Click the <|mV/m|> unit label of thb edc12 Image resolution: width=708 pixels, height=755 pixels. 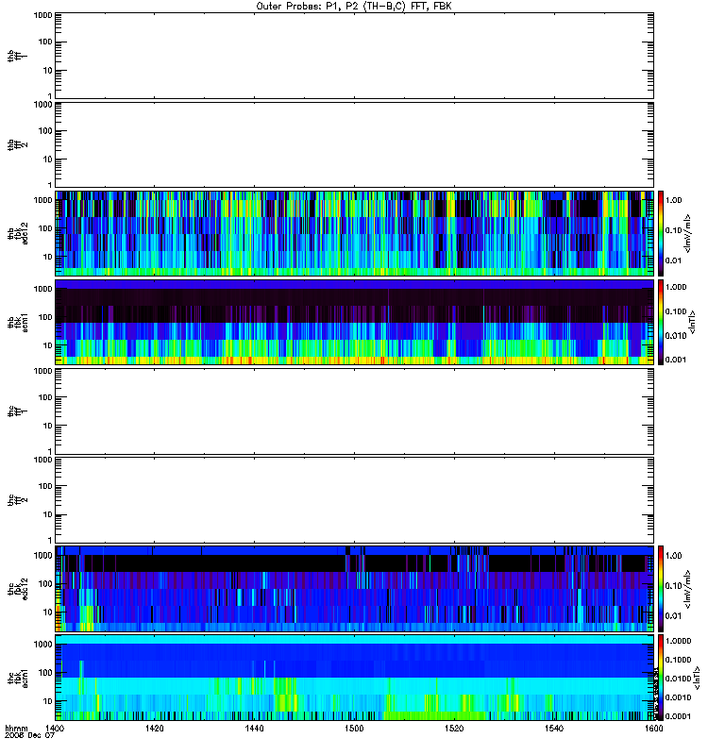(x=688, y=233)
